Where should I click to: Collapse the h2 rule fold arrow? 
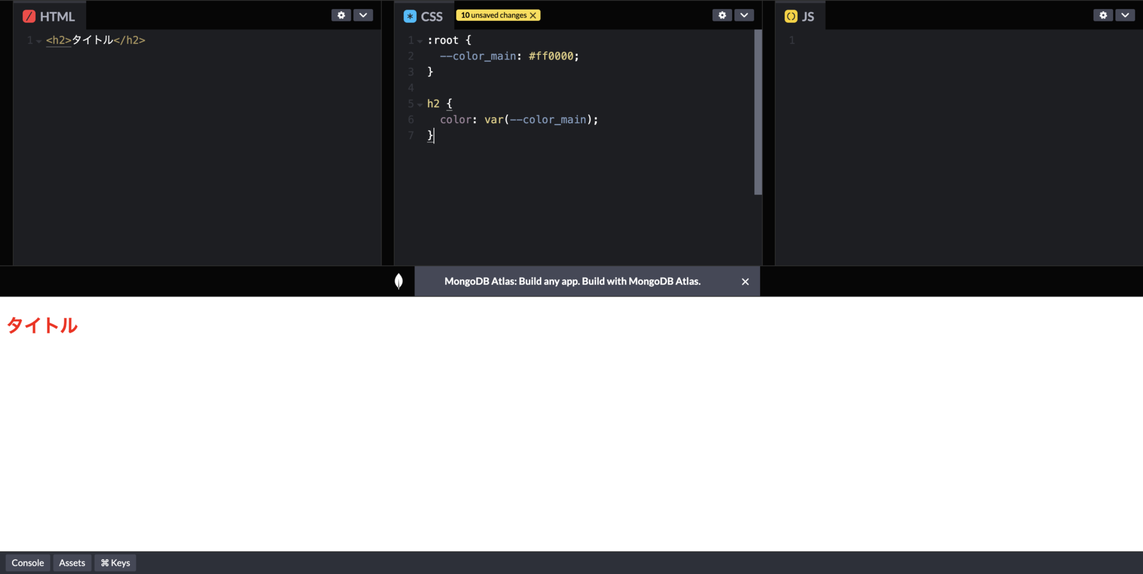pos(420,105)
